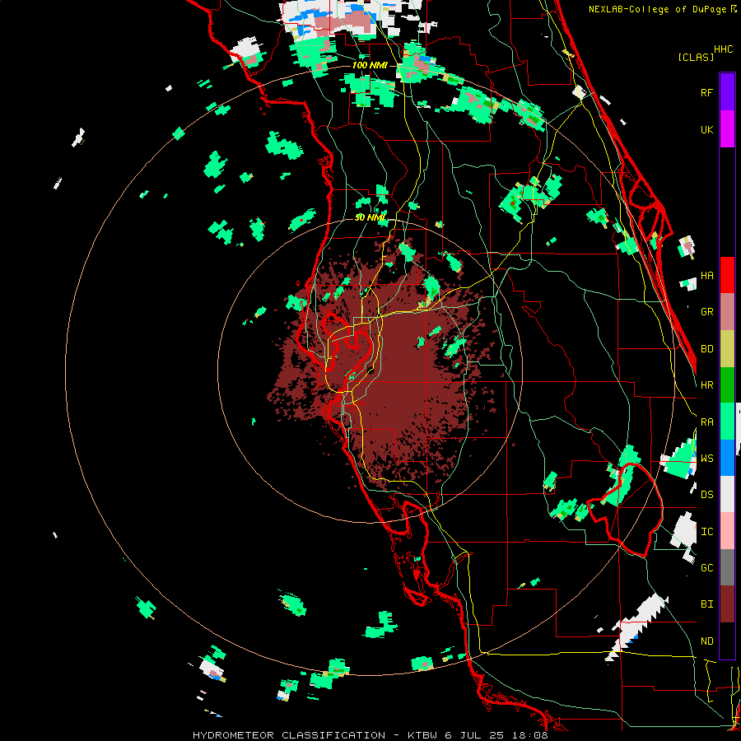Click the mint green RA legend swatch

point(727,422)
